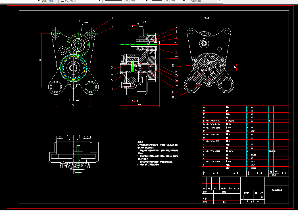This screenshot has height=211, width=298.
Task: Select the 5X5X14 key name in row 15
Action: point(230,121)
